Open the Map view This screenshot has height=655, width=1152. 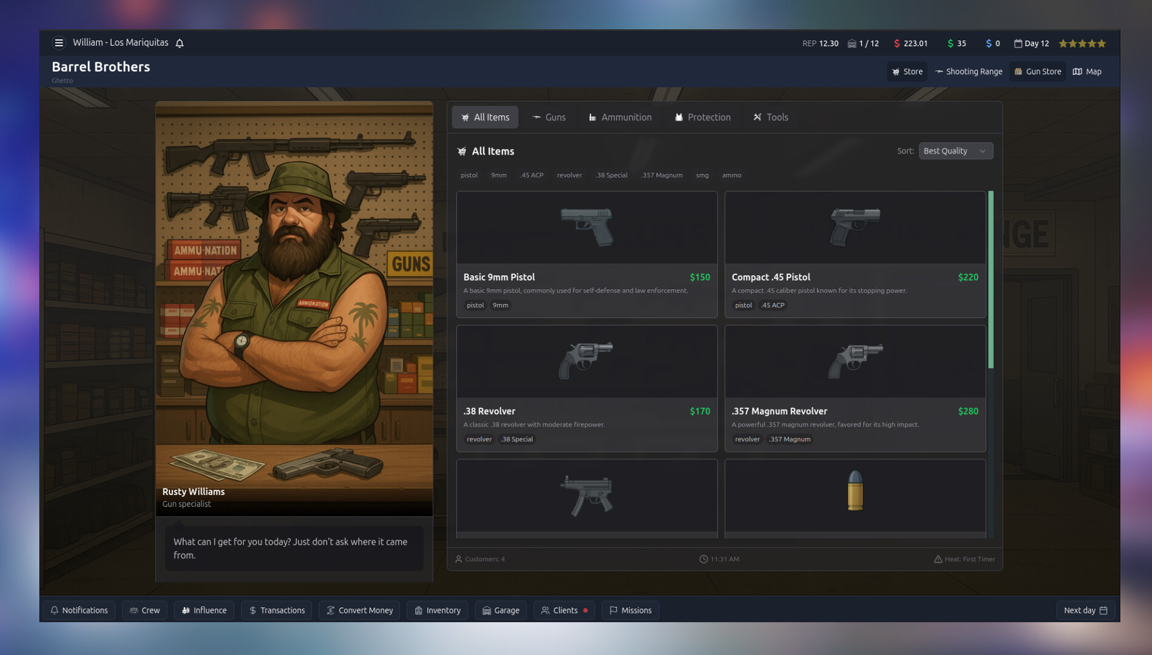point(1086,71)
